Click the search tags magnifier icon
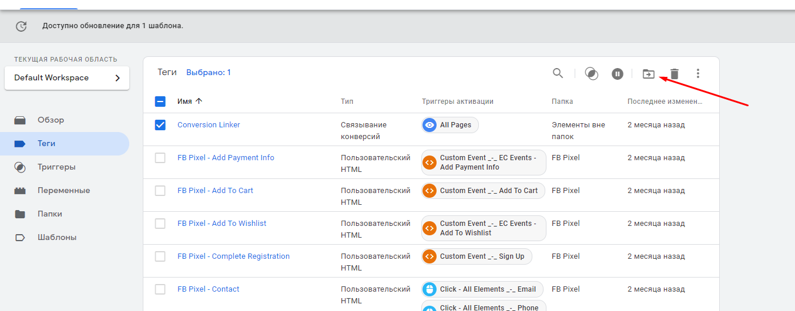 click(x=558, y=73)
